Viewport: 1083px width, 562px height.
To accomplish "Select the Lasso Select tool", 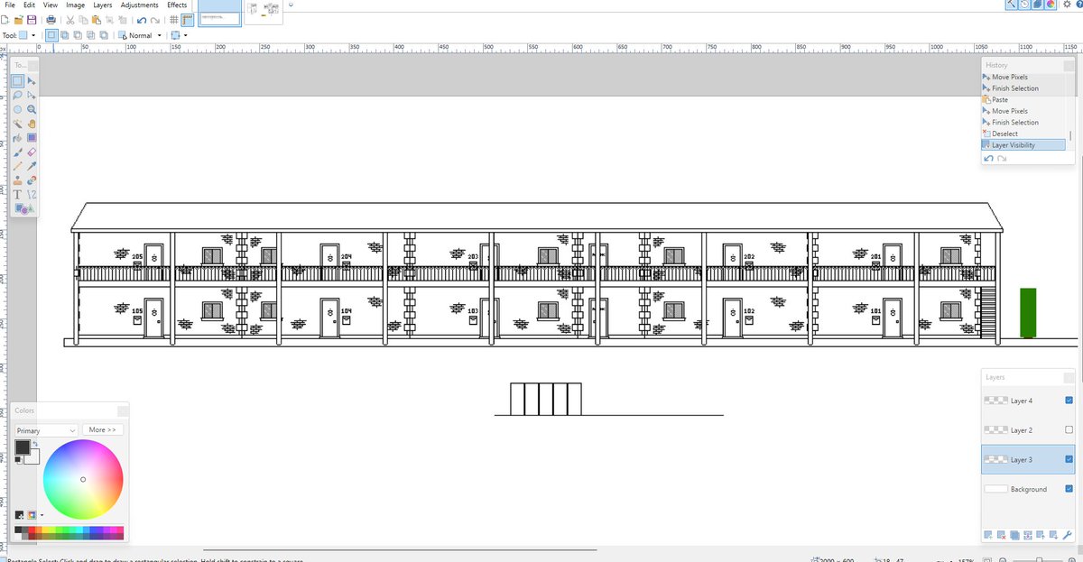I will 18,95.
